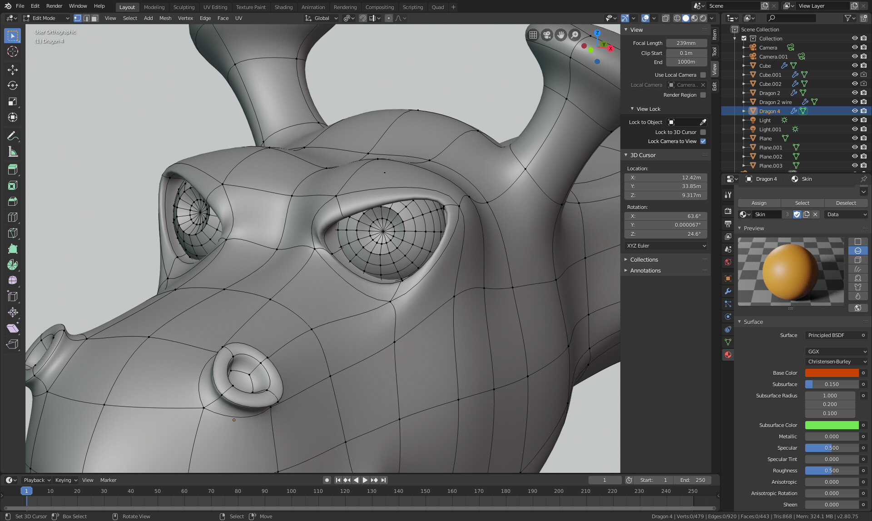Open the XYZ Euler rotation dropdown
The width and height of the screenshot is (872, 521).
pos(665,246)
